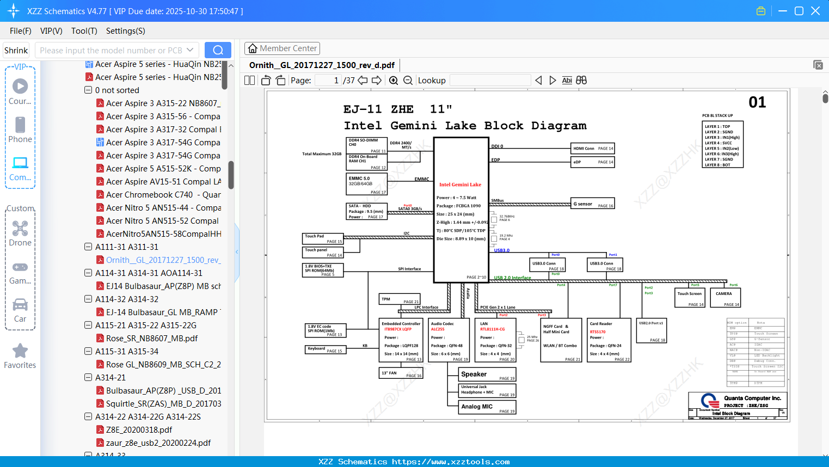Collapse the A114-32 A314-32 tree node

point(88,299)
